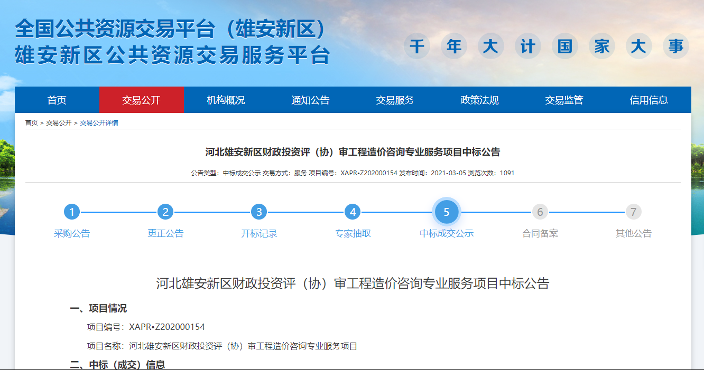Open the 首页 navigation menu item

pyautogui.click(x=57, y=100)
